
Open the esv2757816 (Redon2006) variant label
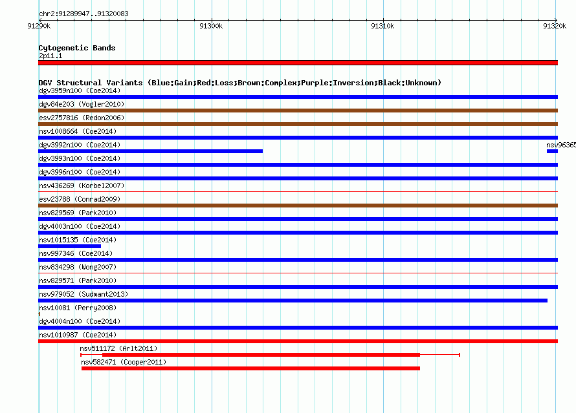(82, 118)
